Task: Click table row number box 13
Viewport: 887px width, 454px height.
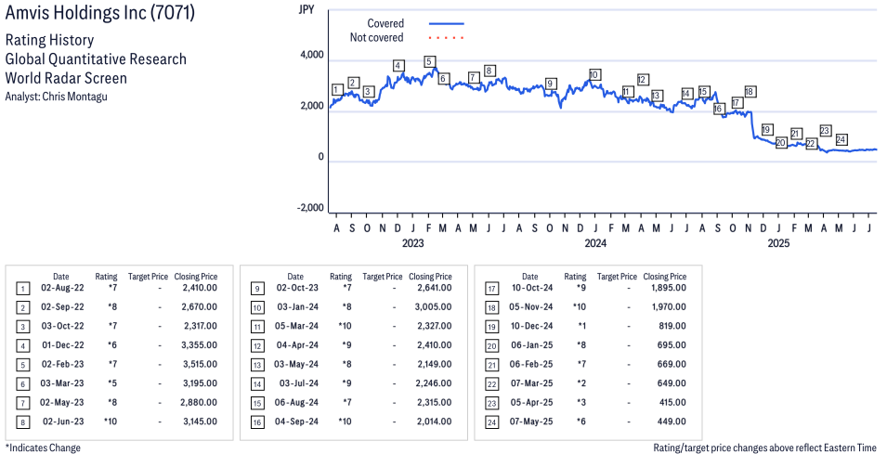Action: (257, 365)
